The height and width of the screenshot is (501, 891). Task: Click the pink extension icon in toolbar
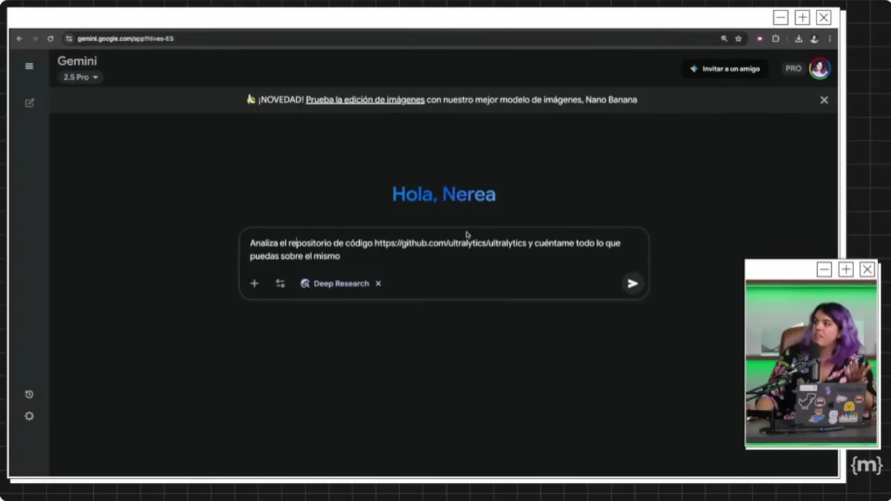759,38
